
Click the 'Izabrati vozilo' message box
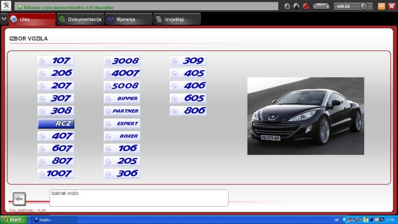[x=139, y=198]
